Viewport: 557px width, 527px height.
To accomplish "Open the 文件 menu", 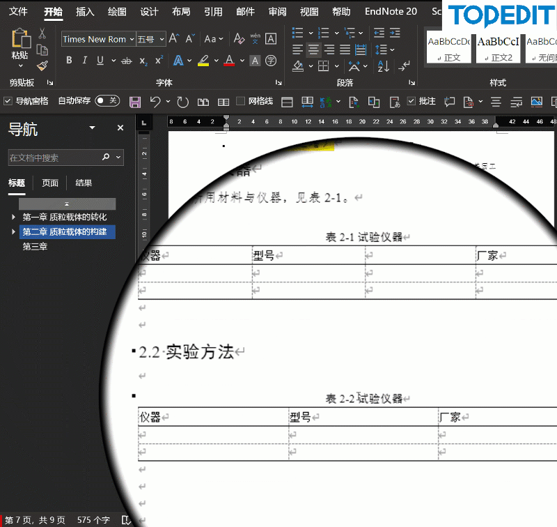I will pos(18,11).
